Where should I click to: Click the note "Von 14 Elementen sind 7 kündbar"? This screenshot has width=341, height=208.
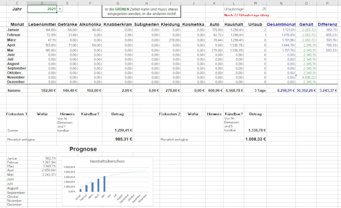click(65, 125)
